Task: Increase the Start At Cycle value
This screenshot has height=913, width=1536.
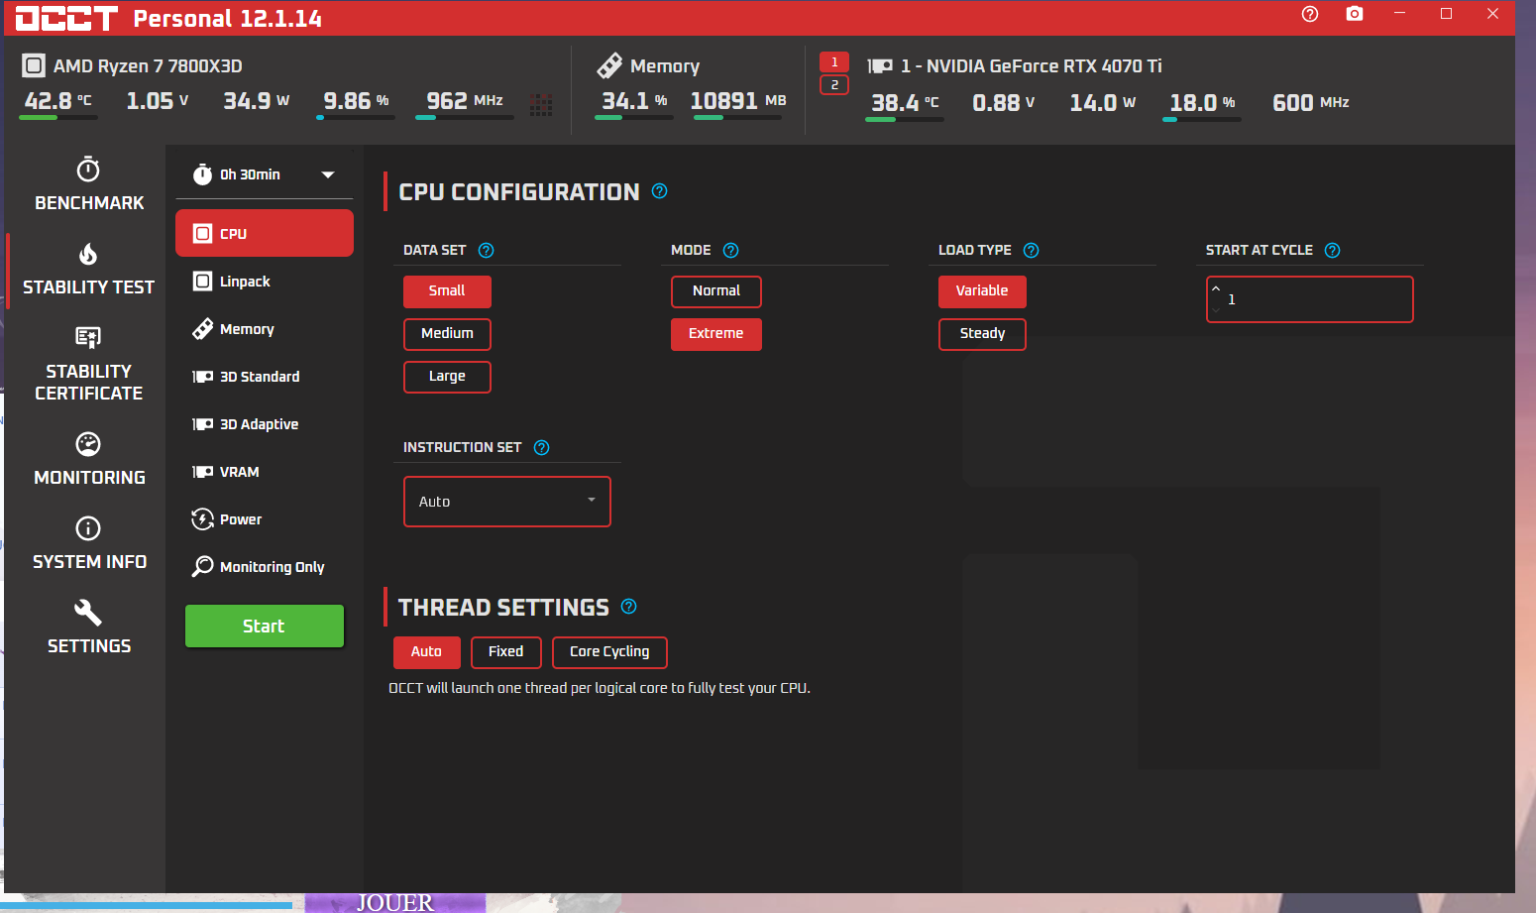Action: coord(1216,288)
